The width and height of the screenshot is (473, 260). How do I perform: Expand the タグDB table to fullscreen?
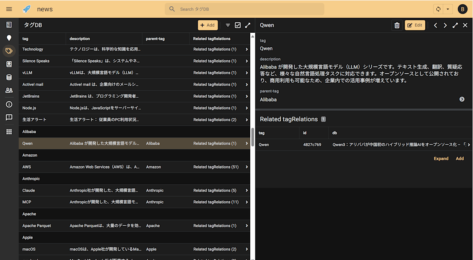pyautogui.click(x=248, y=25)
